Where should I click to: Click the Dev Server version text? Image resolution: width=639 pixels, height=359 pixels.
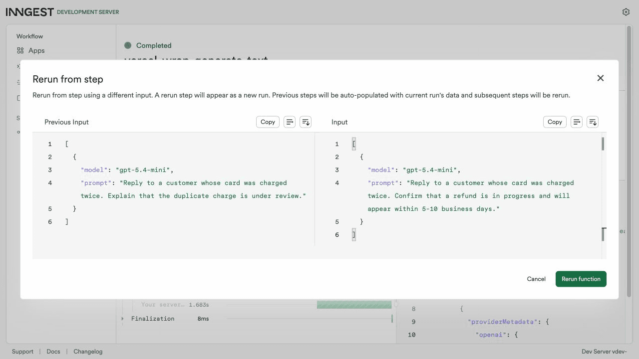[x=604, y=352]
